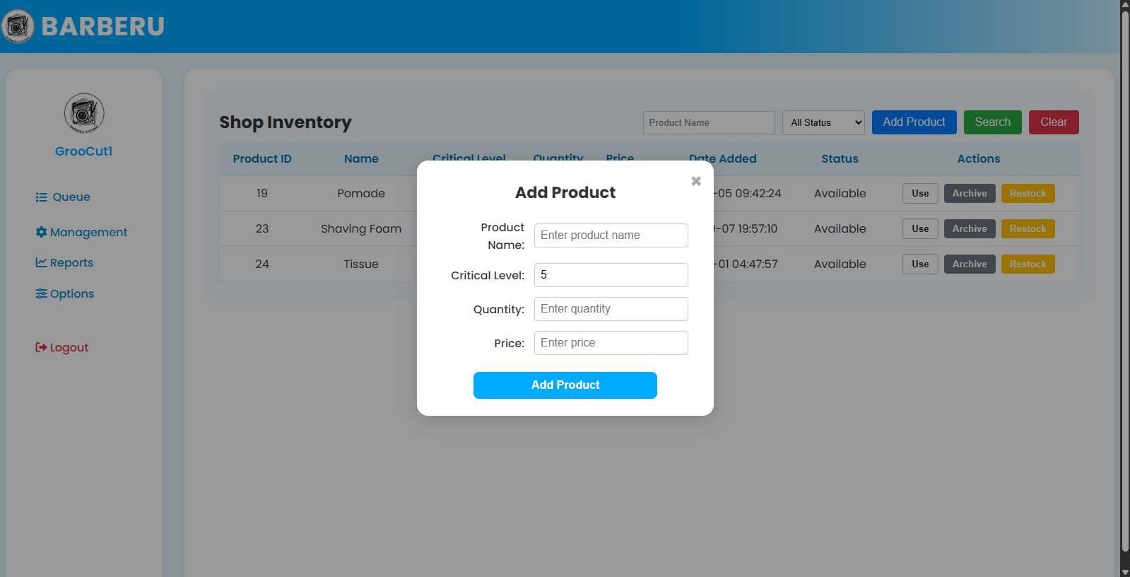Click the Options sliders icon
Screen dimensions: 1130x577
pyautogui.click(x=42, y=293)
